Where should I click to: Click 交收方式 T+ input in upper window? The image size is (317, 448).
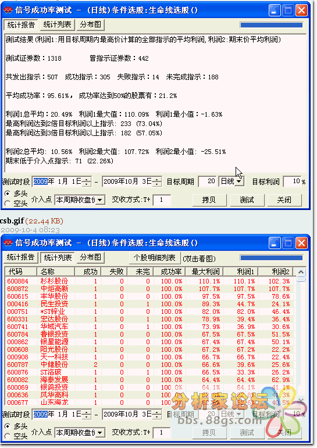pos(162,200)
